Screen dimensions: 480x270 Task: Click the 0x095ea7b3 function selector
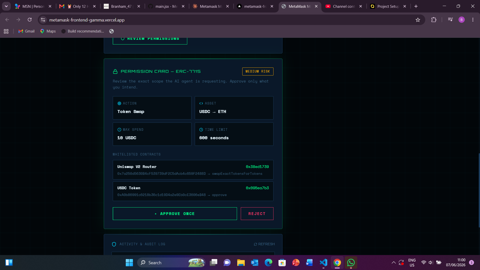[257, 188]
